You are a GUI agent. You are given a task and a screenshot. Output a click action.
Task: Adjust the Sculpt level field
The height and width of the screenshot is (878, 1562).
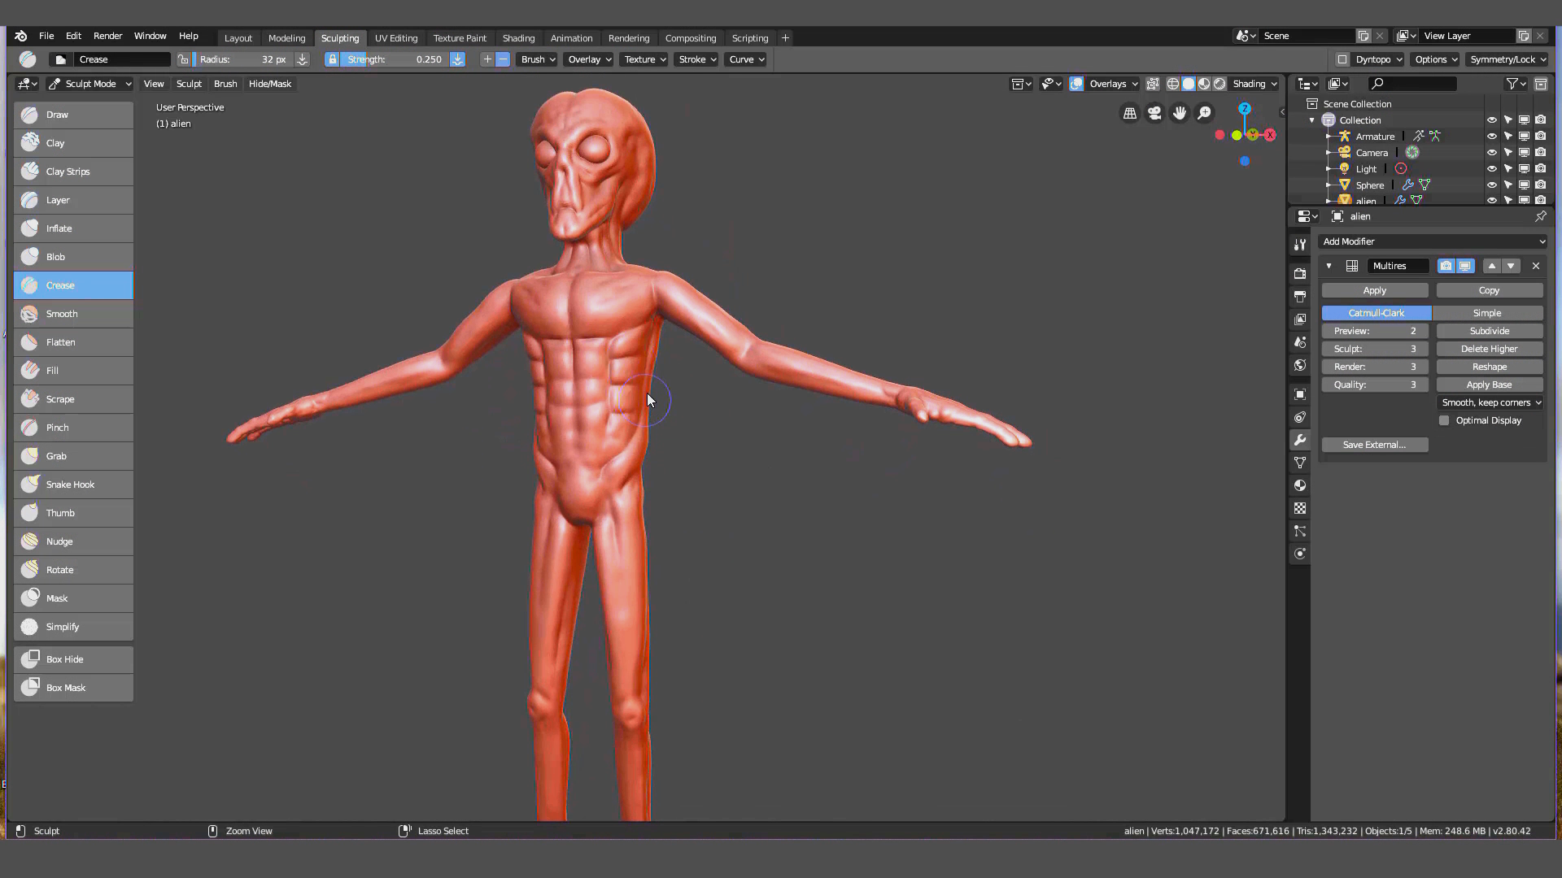tap(1375, 349)
